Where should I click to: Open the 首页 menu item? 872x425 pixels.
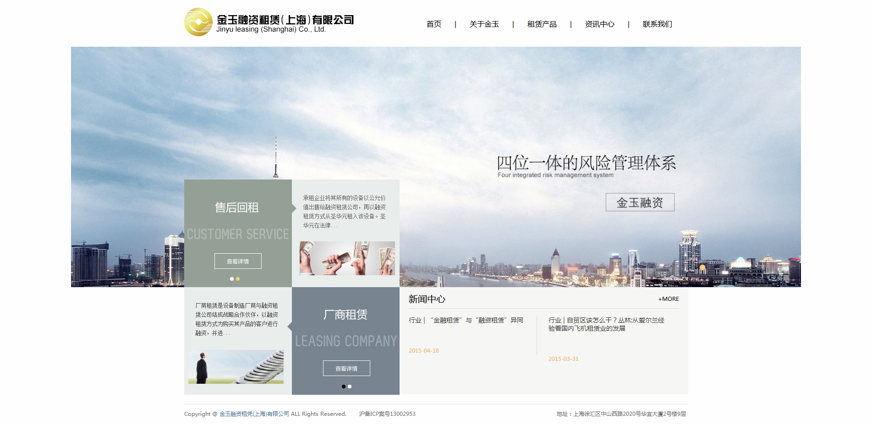point(433,24)
